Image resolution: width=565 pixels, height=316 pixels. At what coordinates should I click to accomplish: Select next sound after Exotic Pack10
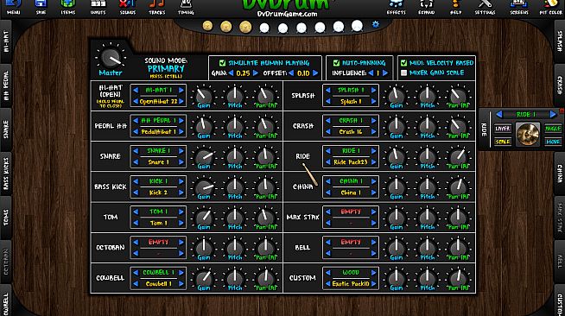pos(374,284)
